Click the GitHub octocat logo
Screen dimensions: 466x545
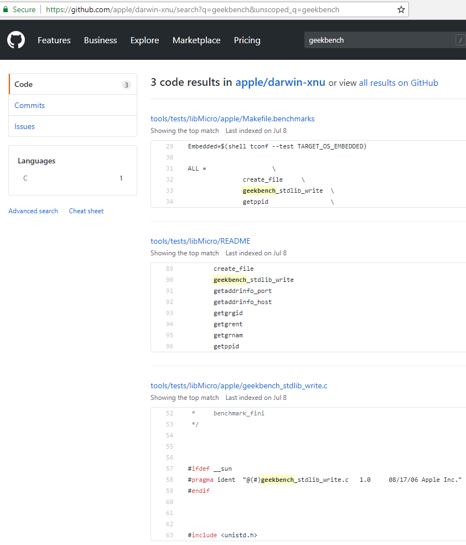(x=16, y=40)
